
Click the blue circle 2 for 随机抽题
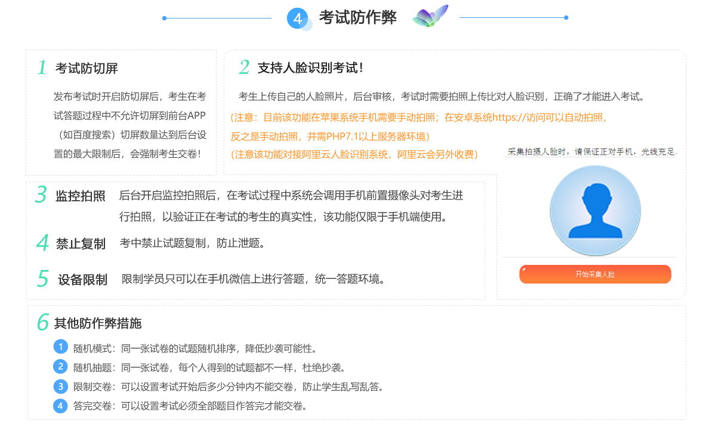61,366
